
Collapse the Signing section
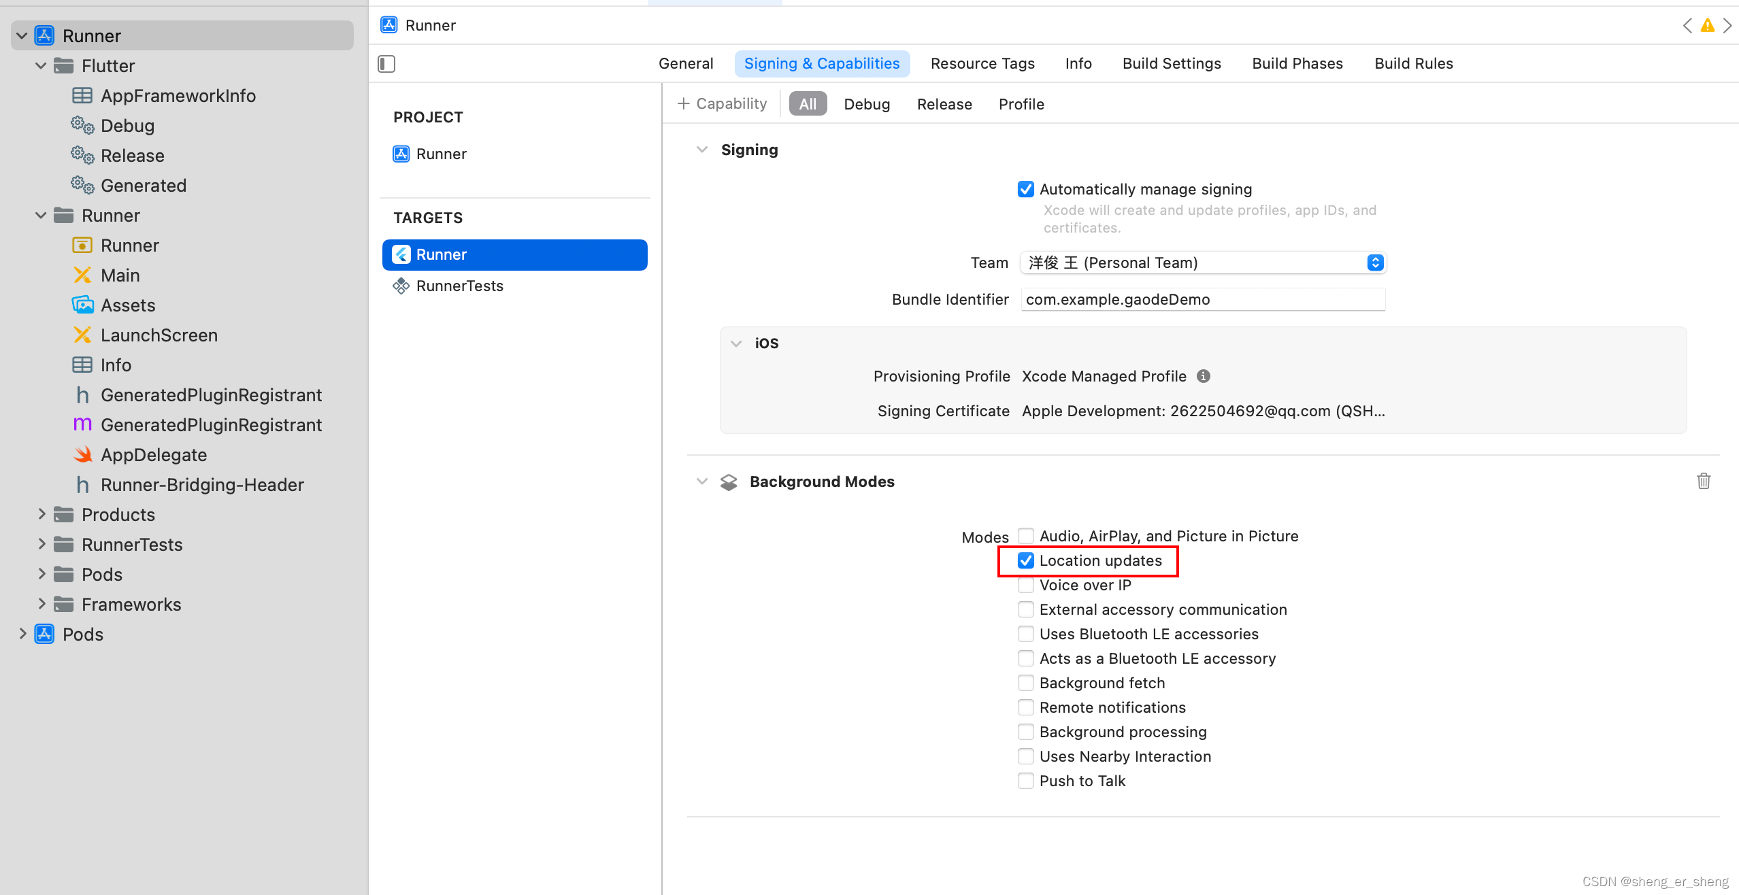[702, 150]
